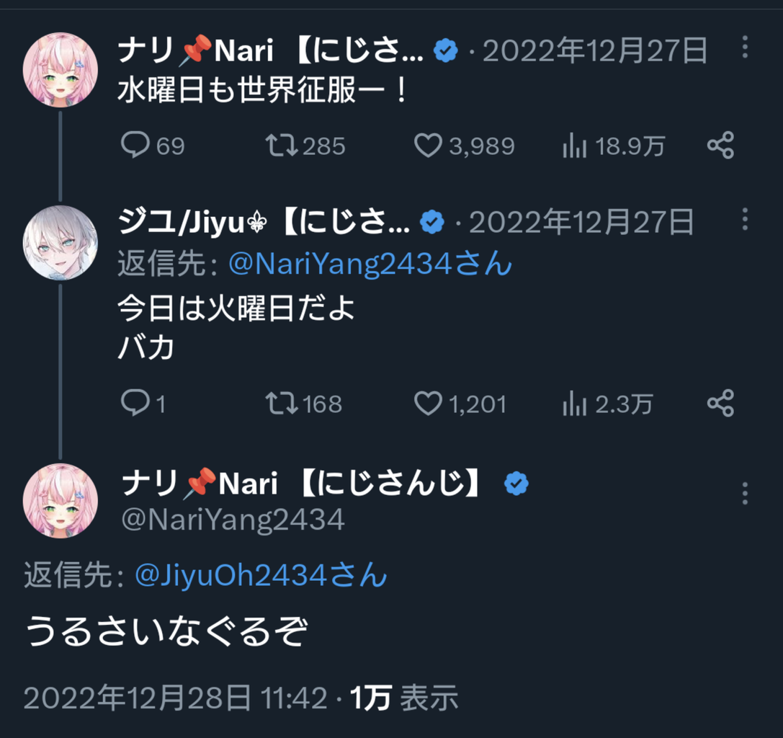Open Jiyu's profile avatar

click(x=61, y=242)
